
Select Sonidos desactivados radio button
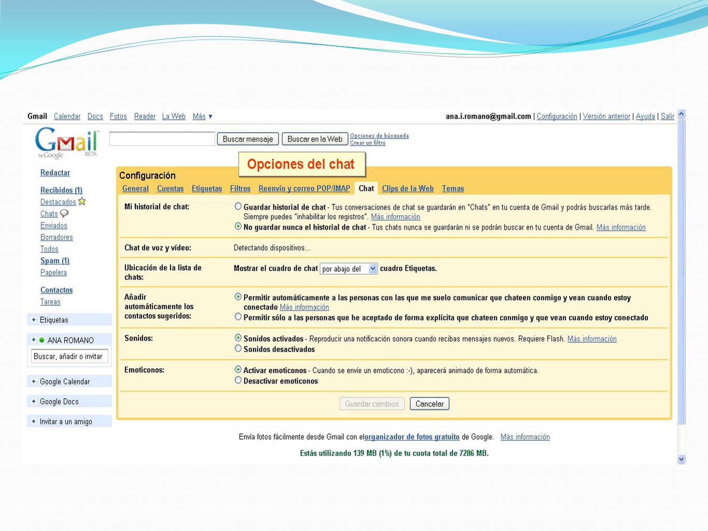point(238,348)
